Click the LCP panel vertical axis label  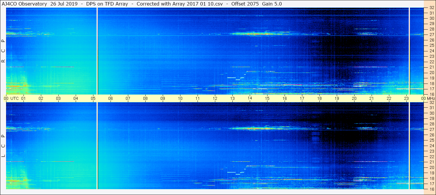[x=3, y=146]
